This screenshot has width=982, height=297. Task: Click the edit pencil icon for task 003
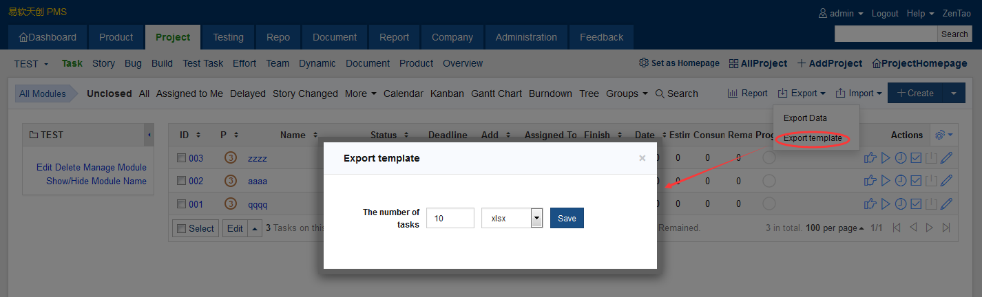[x=946, y=158]
